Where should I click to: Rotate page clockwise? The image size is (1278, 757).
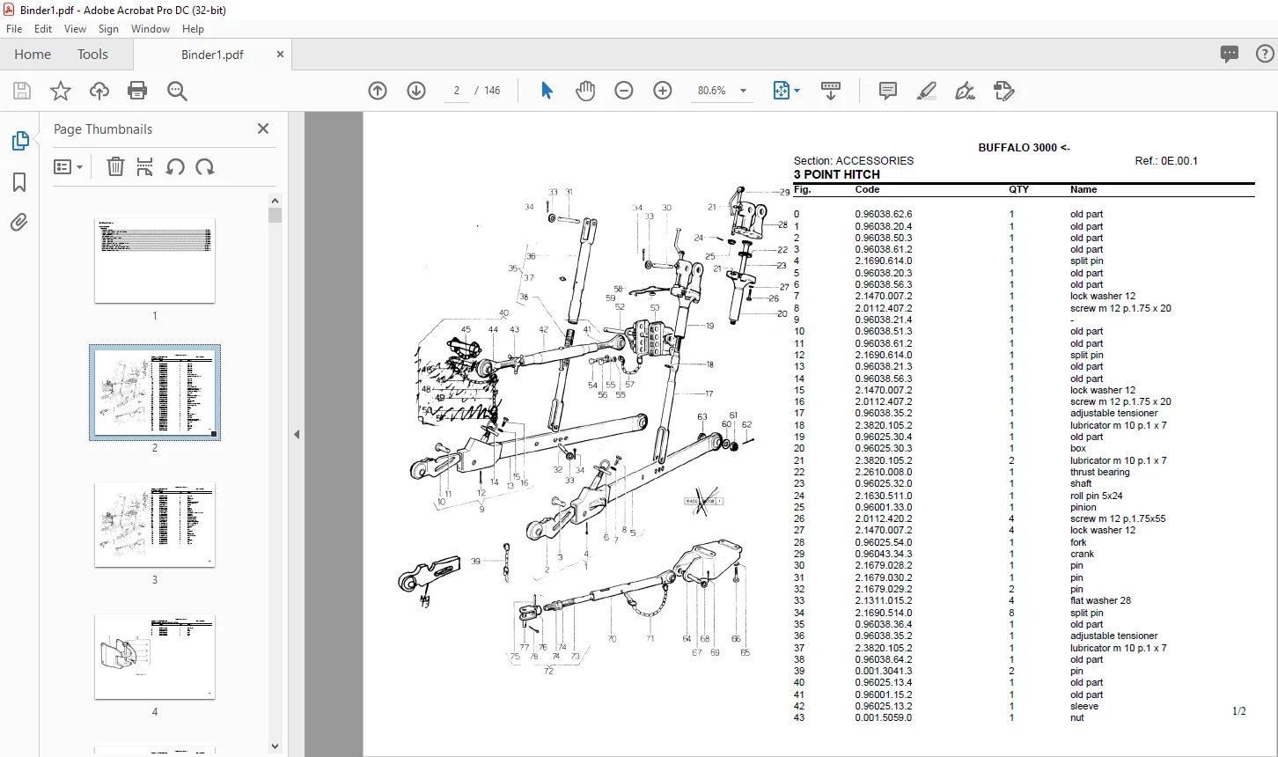pyautogui.click(x=205, y=166)
